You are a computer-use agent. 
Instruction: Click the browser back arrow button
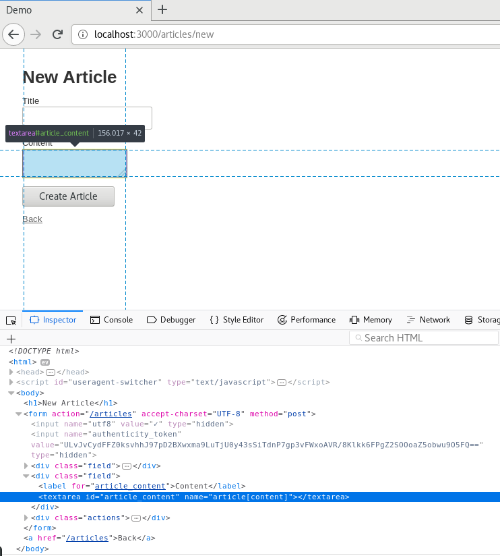pos(13,34)
